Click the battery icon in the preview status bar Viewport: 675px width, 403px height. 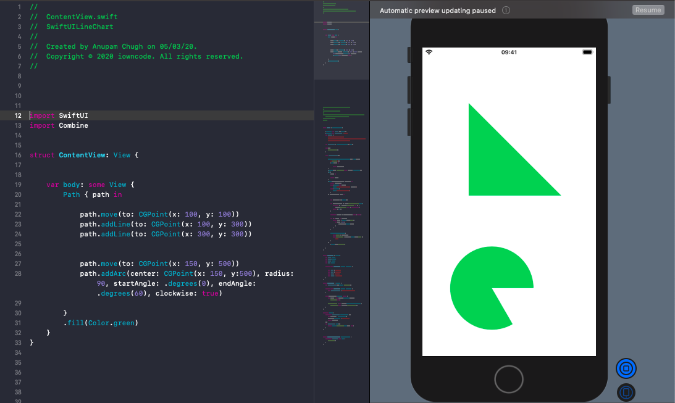pos(587,52)
